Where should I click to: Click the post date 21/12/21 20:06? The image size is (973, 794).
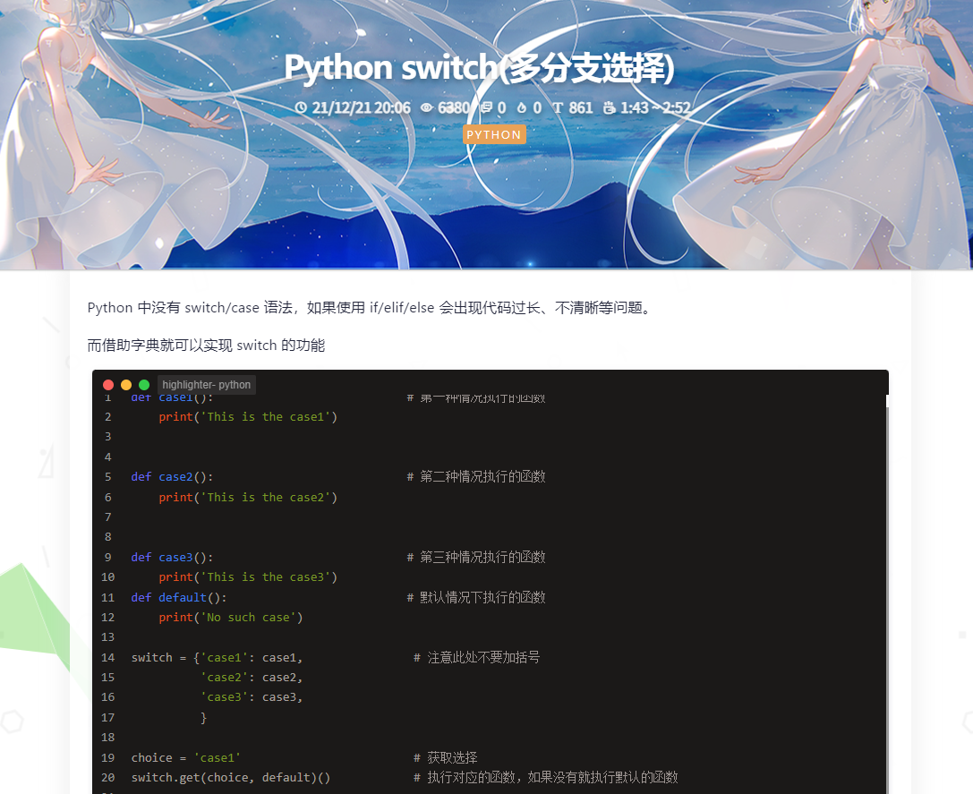361,107
